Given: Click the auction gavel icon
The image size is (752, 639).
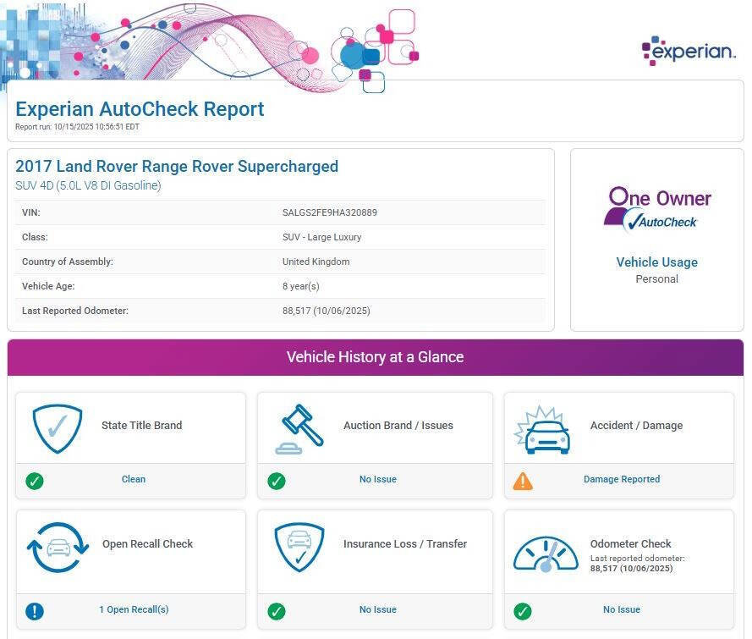Looking at the screenshot, I should point(300,428).
